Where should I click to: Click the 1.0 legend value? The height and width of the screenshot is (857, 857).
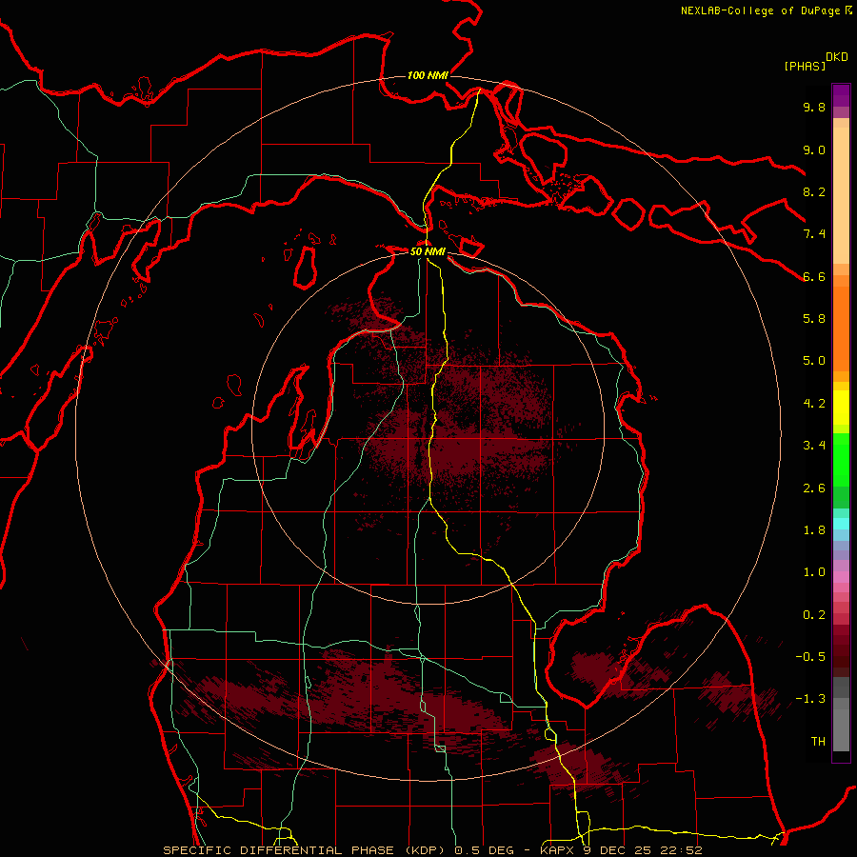(x=814, y=572)
